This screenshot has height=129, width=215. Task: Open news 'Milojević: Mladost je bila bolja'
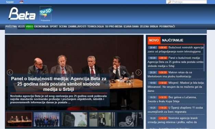[x=176, y=87]
